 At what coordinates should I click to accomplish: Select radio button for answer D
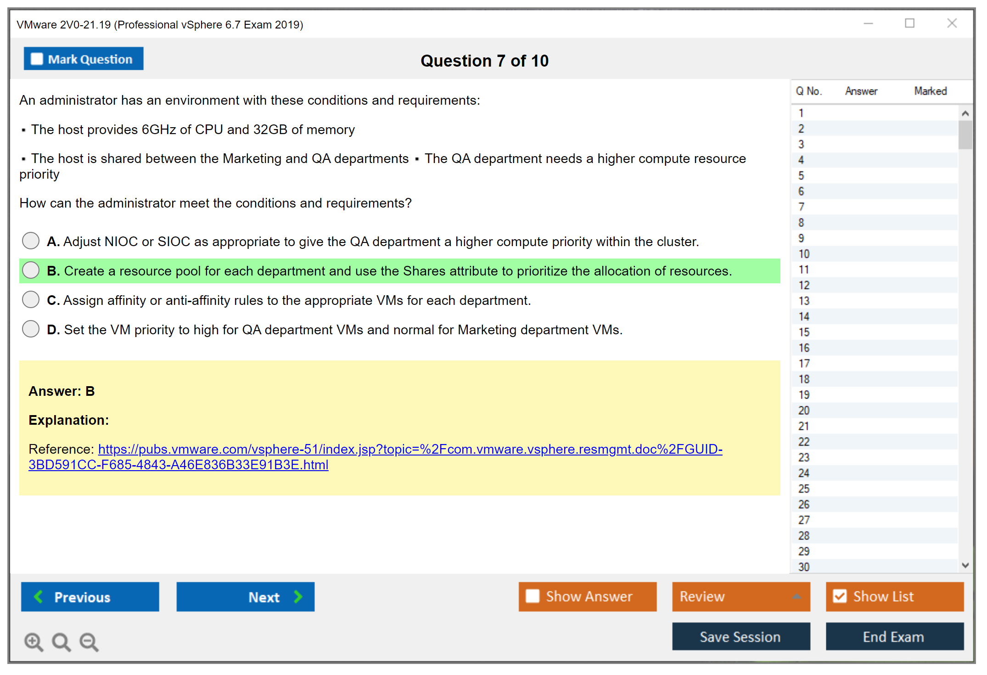[31, 329]
